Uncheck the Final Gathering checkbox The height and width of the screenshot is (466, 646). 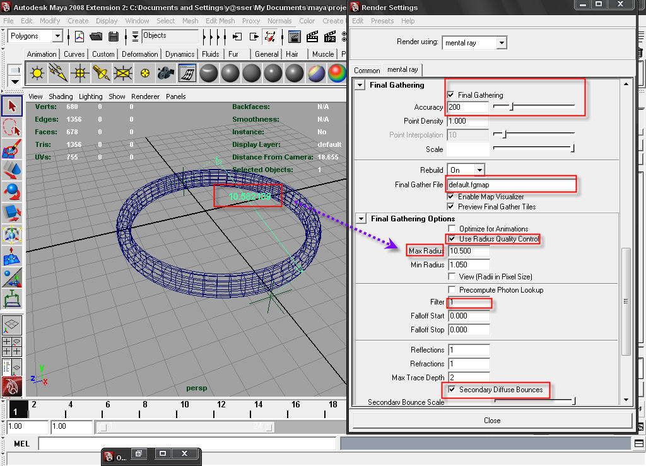450,95
